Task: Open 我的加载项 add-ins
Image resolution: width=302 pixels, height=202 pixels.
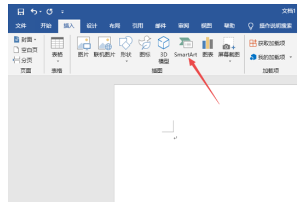Action: [268, 57]
